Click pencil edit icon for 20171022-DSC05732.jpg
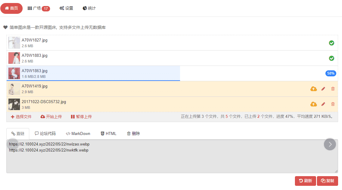 323,104
